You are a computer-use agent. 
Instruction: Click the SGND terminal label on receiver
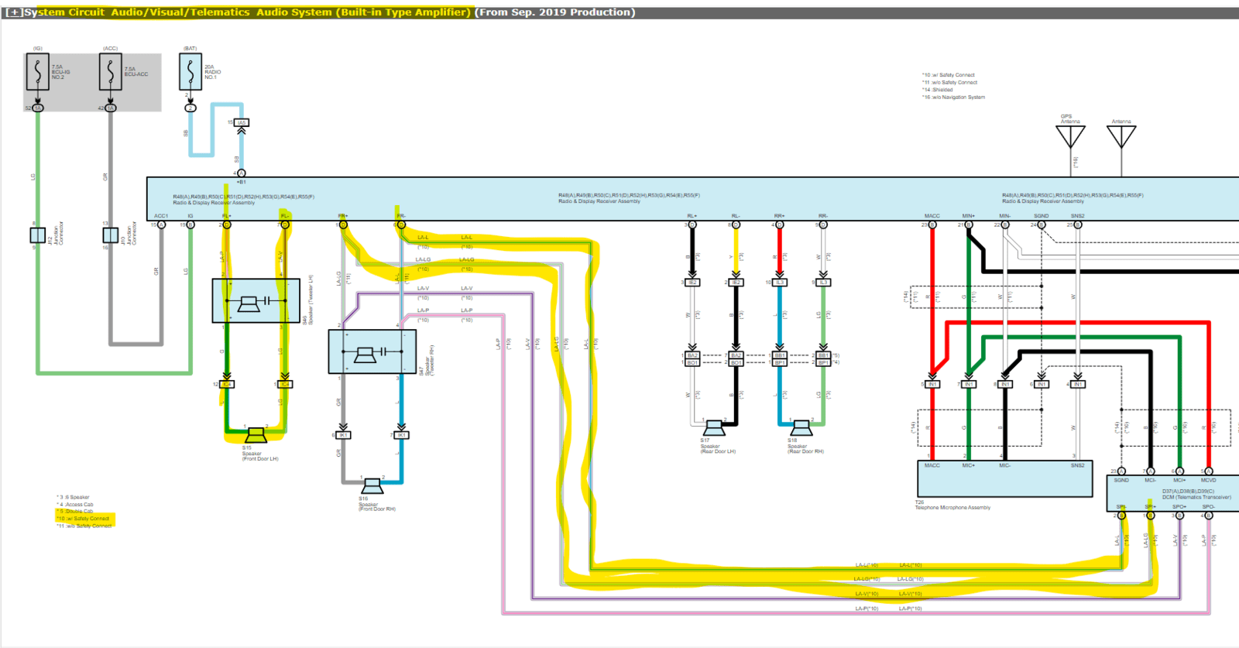pos(1042,216)
